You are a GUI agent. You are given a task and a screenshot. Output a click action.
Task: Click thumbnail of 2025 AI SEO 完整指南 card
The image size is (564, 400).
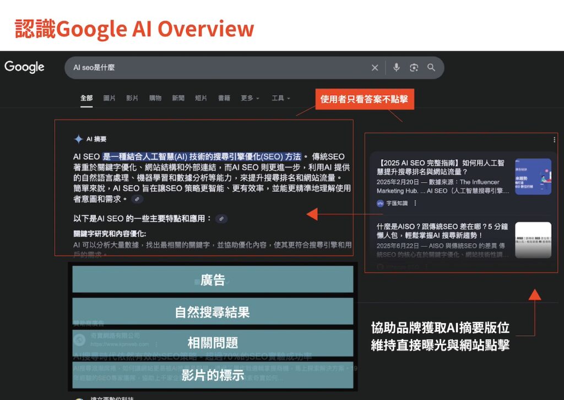533,177
